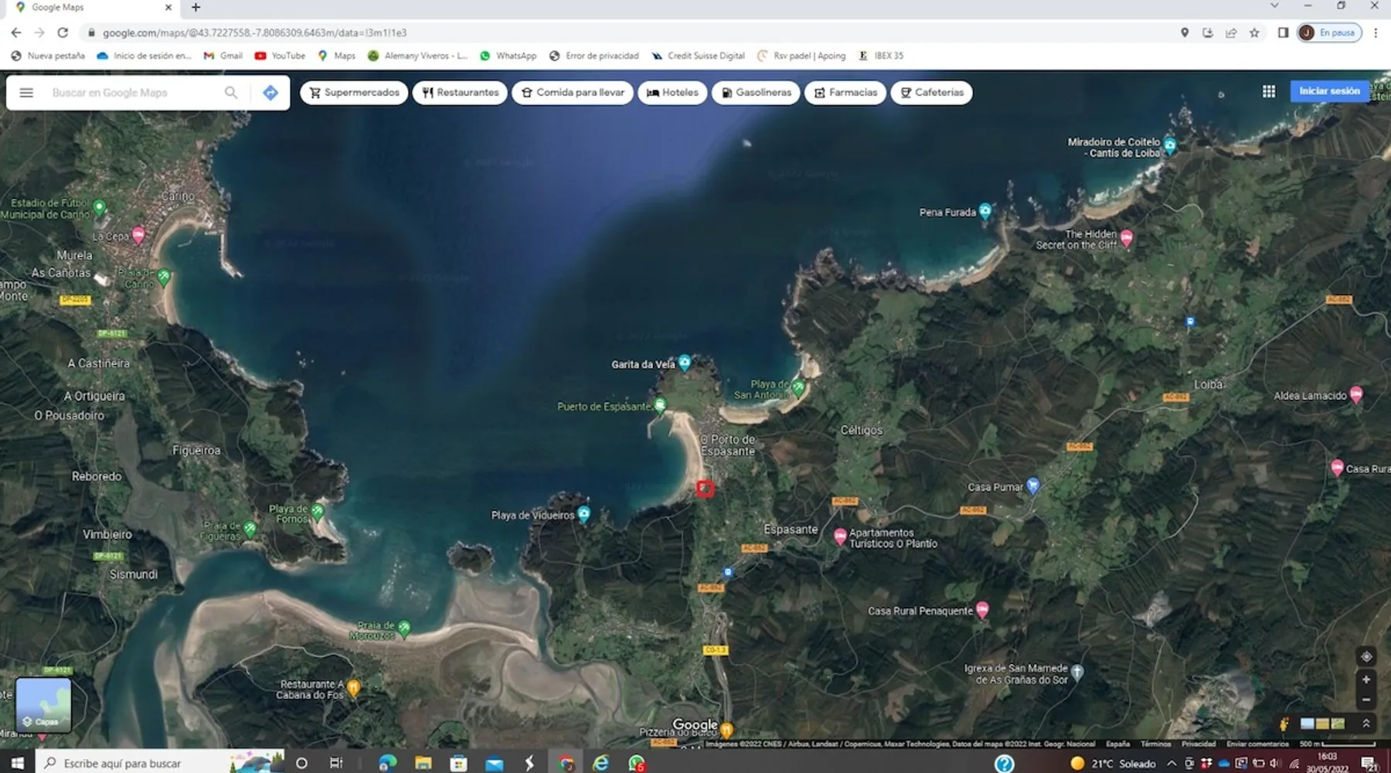Zoom out with the minus button
This screenshot has height=773, width=1391.
[1365, 700]
